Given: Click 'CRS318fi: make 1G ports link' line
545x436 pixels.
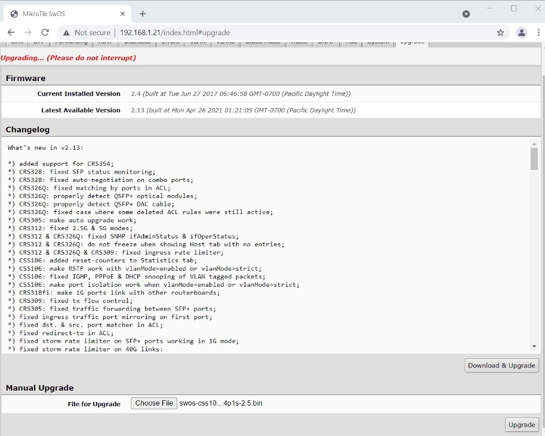Looking at the screenshot, I should click(114, 292).
